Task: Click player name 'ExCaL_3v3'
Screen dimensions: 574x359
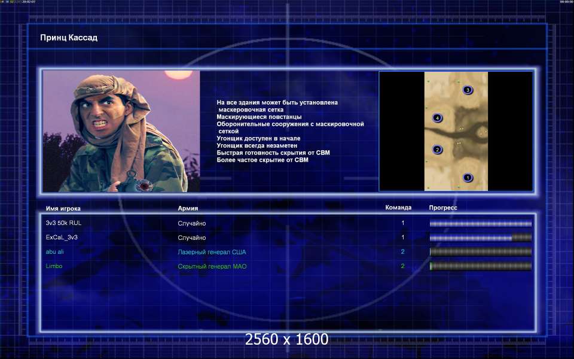Action: pyautogui.click(x=62, y=238)
